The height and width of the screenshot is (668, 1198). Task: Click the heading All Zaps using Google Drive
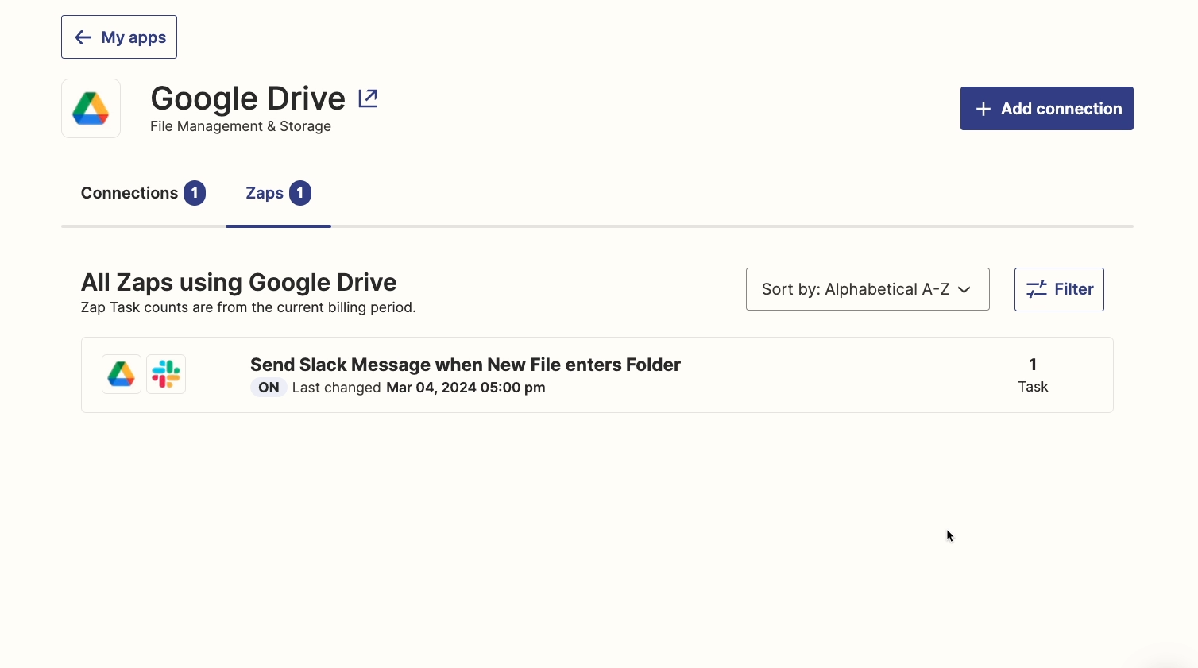pyautogui.click(x=239, y=282)
